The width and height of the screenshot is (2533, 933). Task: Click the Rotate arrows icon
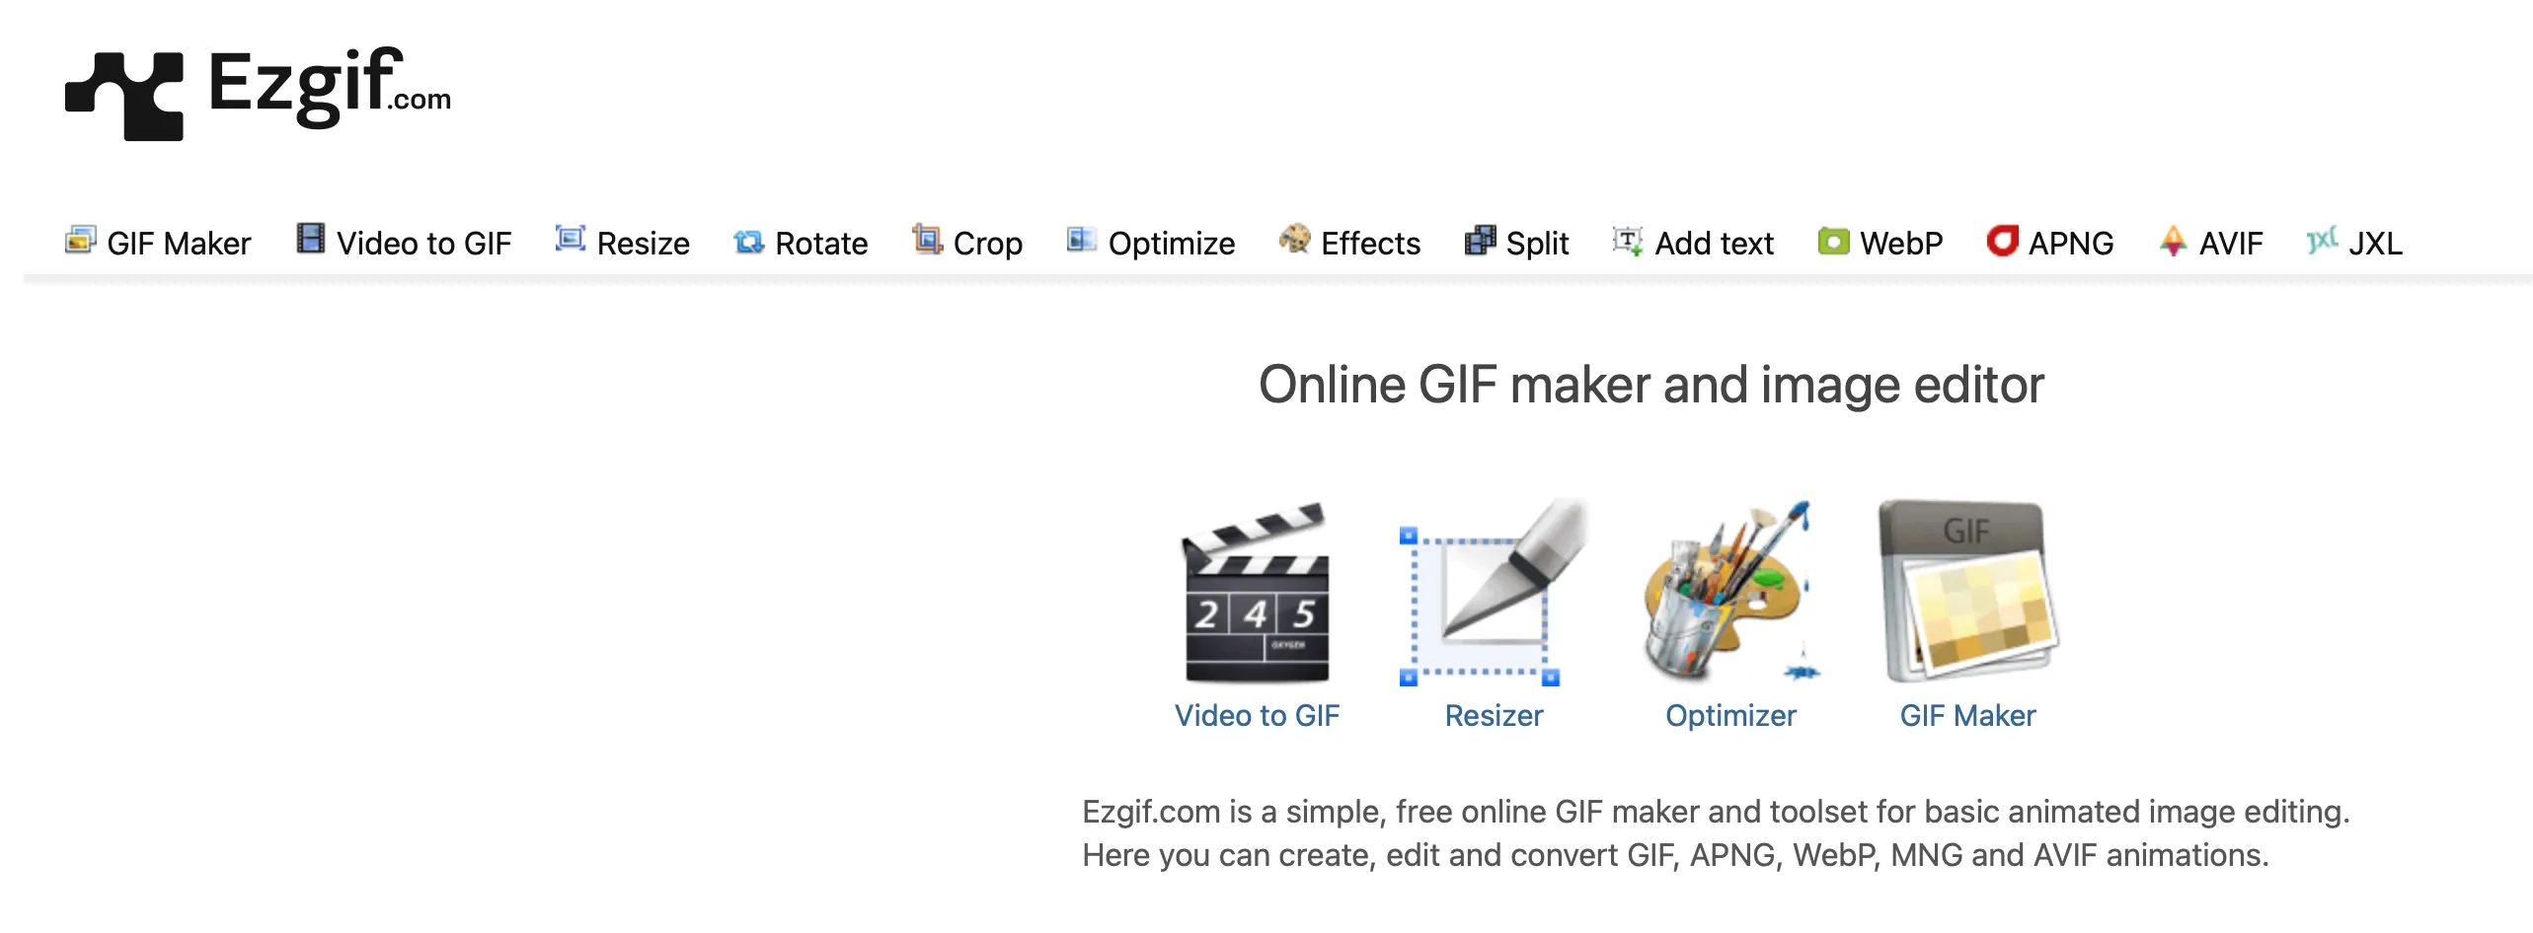(749, 241)
